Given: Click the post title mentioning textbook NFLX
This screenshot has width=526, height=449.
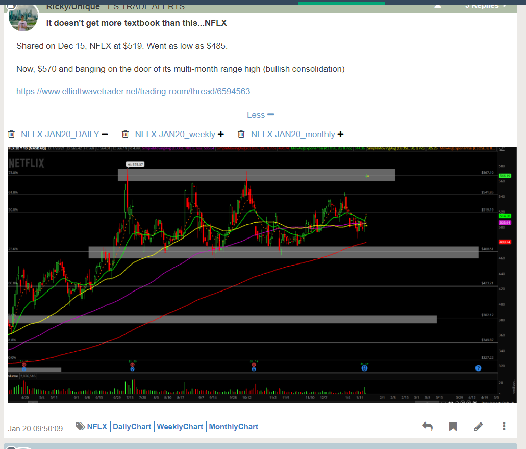Looking at the screenshot, I should coord(137,23).
